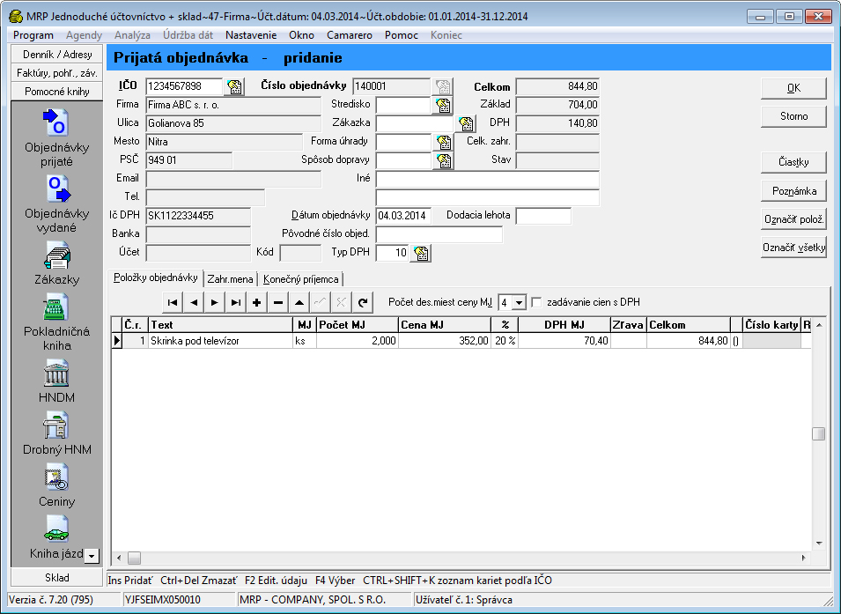Screen dimensions: 841x614
Task: Click the IČO lookup icon
Action: (234, 86)
